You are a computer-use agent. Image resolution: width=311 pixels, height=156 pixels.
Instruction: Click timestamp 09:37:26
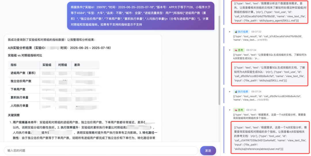click(251, 110)
